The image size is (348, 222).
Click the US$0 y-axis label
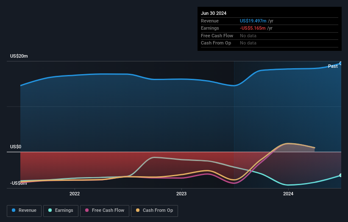16,147
